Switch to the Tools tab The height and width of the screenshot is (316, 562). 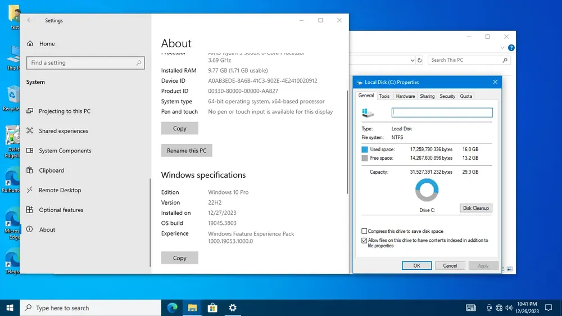(384, 96)
